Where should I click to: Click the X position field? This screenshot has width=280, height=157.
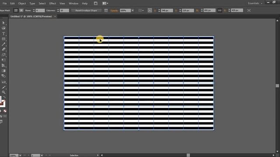tap(167, 10)
